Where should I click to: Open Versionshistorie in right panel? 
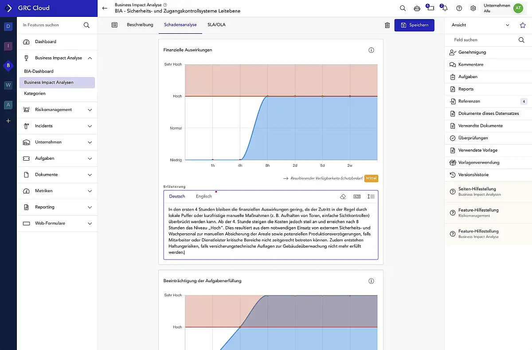(473, 174)
